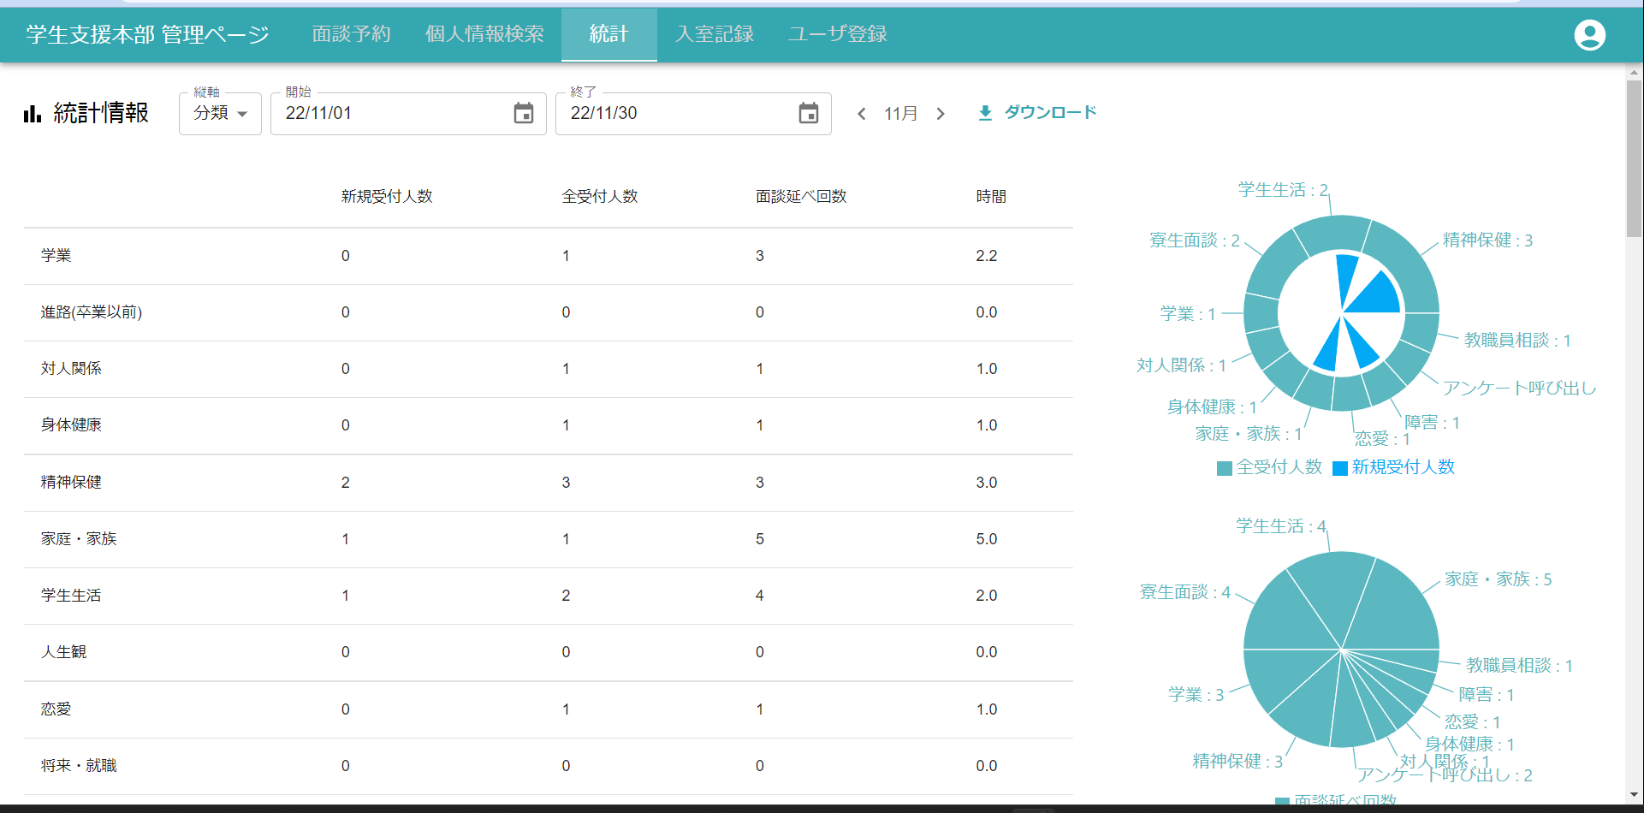Click the 時間 column header
1644x813 pixels.
(x=991, y=197)
